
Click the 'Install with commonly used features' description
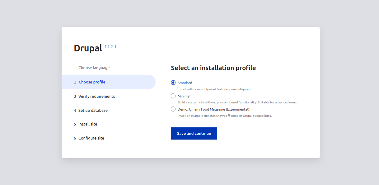tap(214, 89)
